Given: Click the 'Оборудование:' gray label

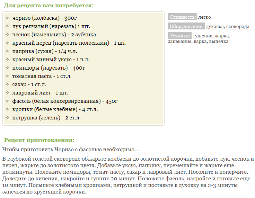Looking at the screenshot, I should pos(186,26).
